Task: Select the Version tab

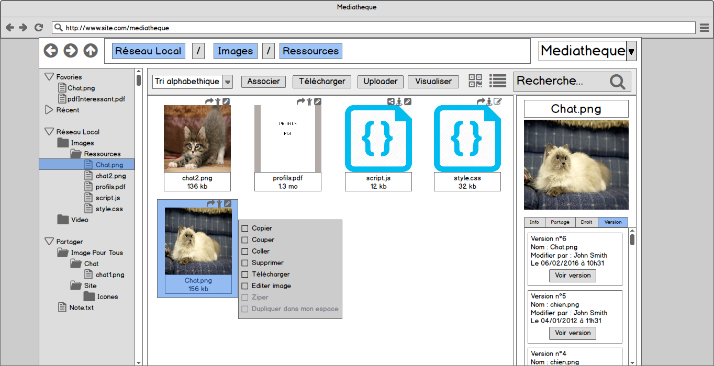Action: 613,222
